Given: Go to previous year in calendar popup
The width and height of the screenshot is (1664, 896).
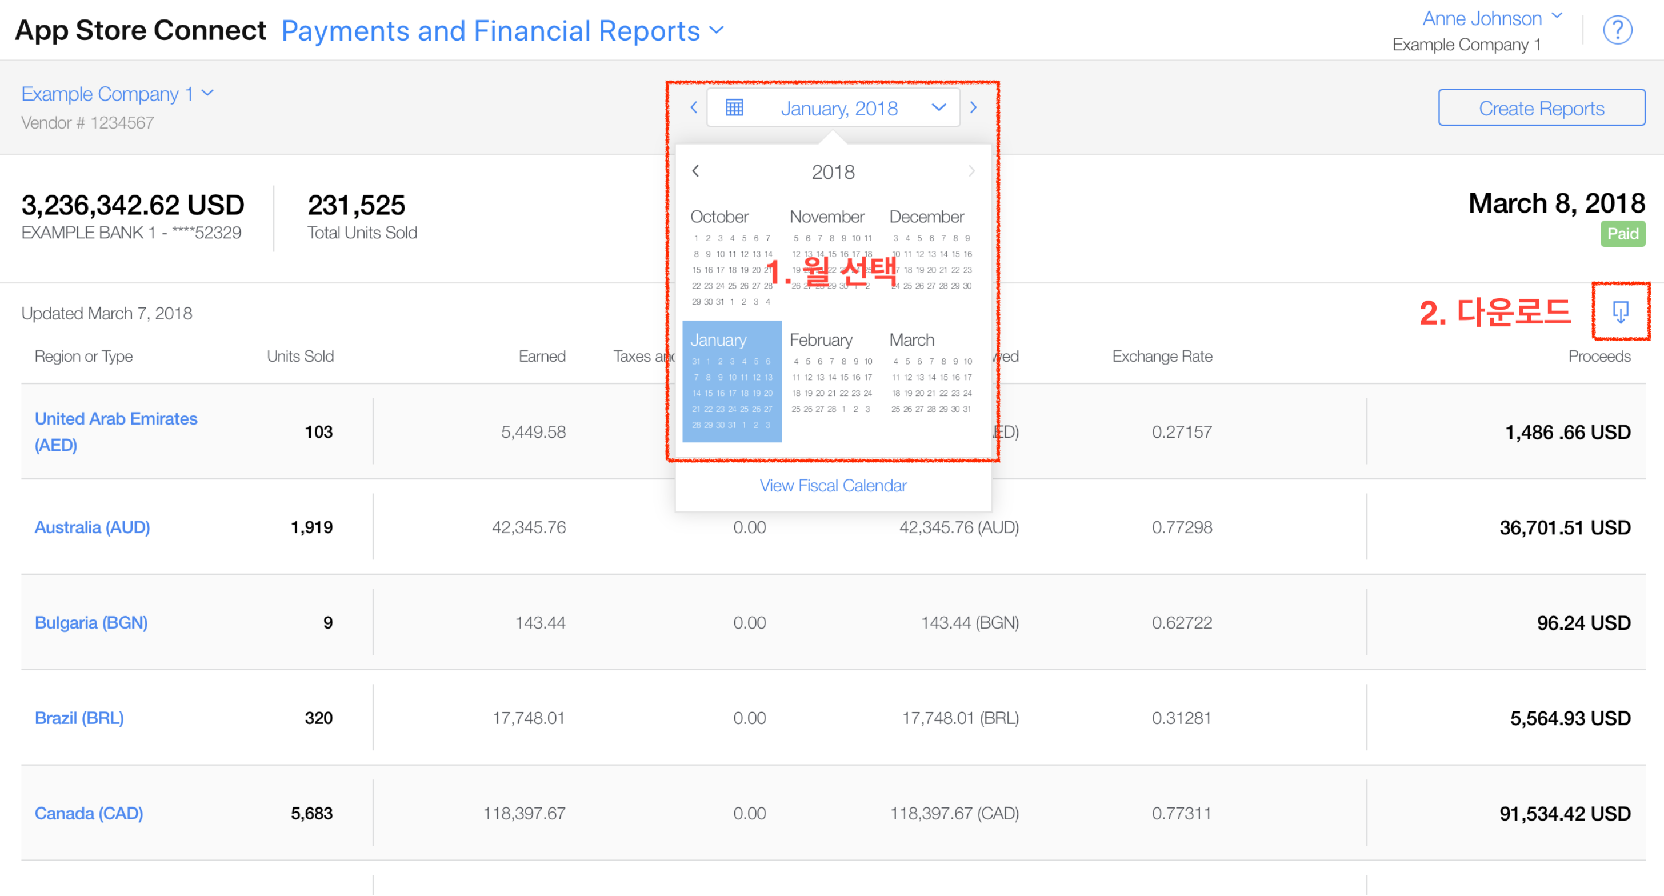Looking at the screenshot, I should click(695, 171).
